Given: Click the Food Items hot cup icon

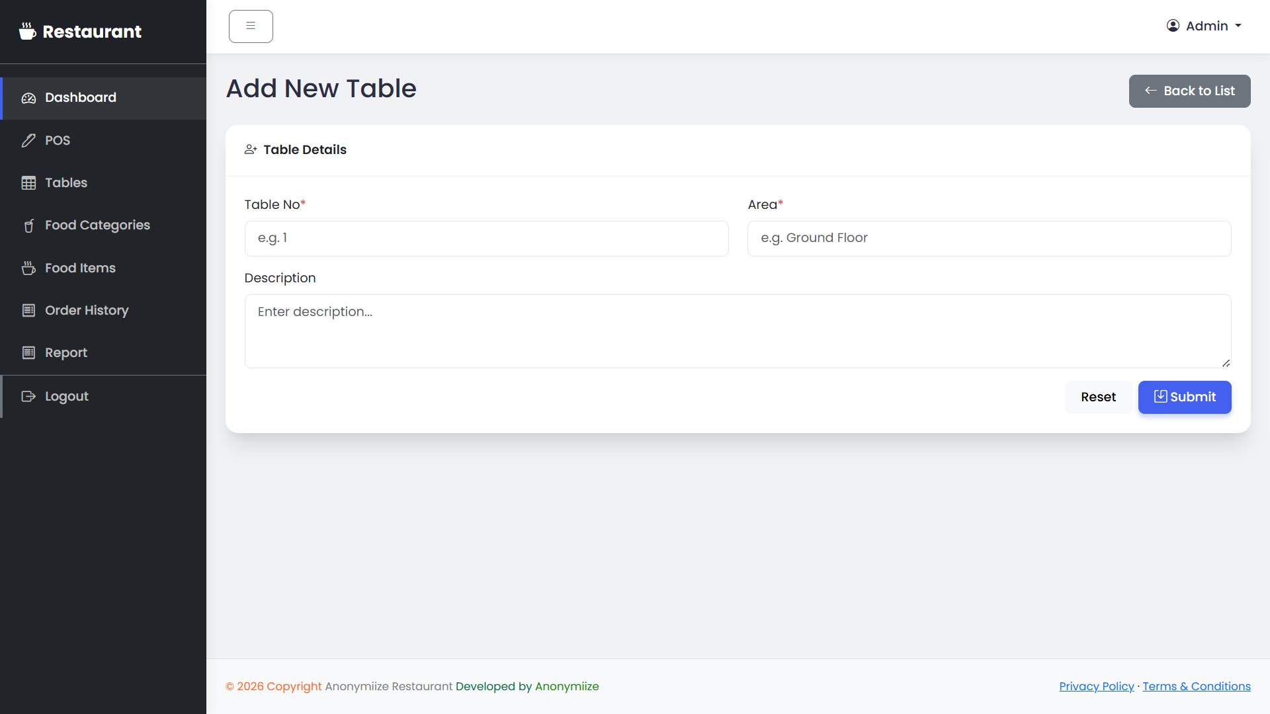Looking at the screenshot, I should [x=28, y=268].
